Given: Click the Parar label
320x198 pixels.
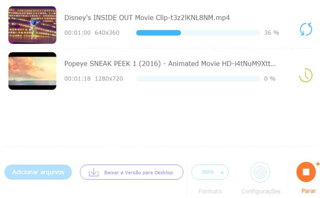Looking at the screenshot, I should (x=308, y=191).
